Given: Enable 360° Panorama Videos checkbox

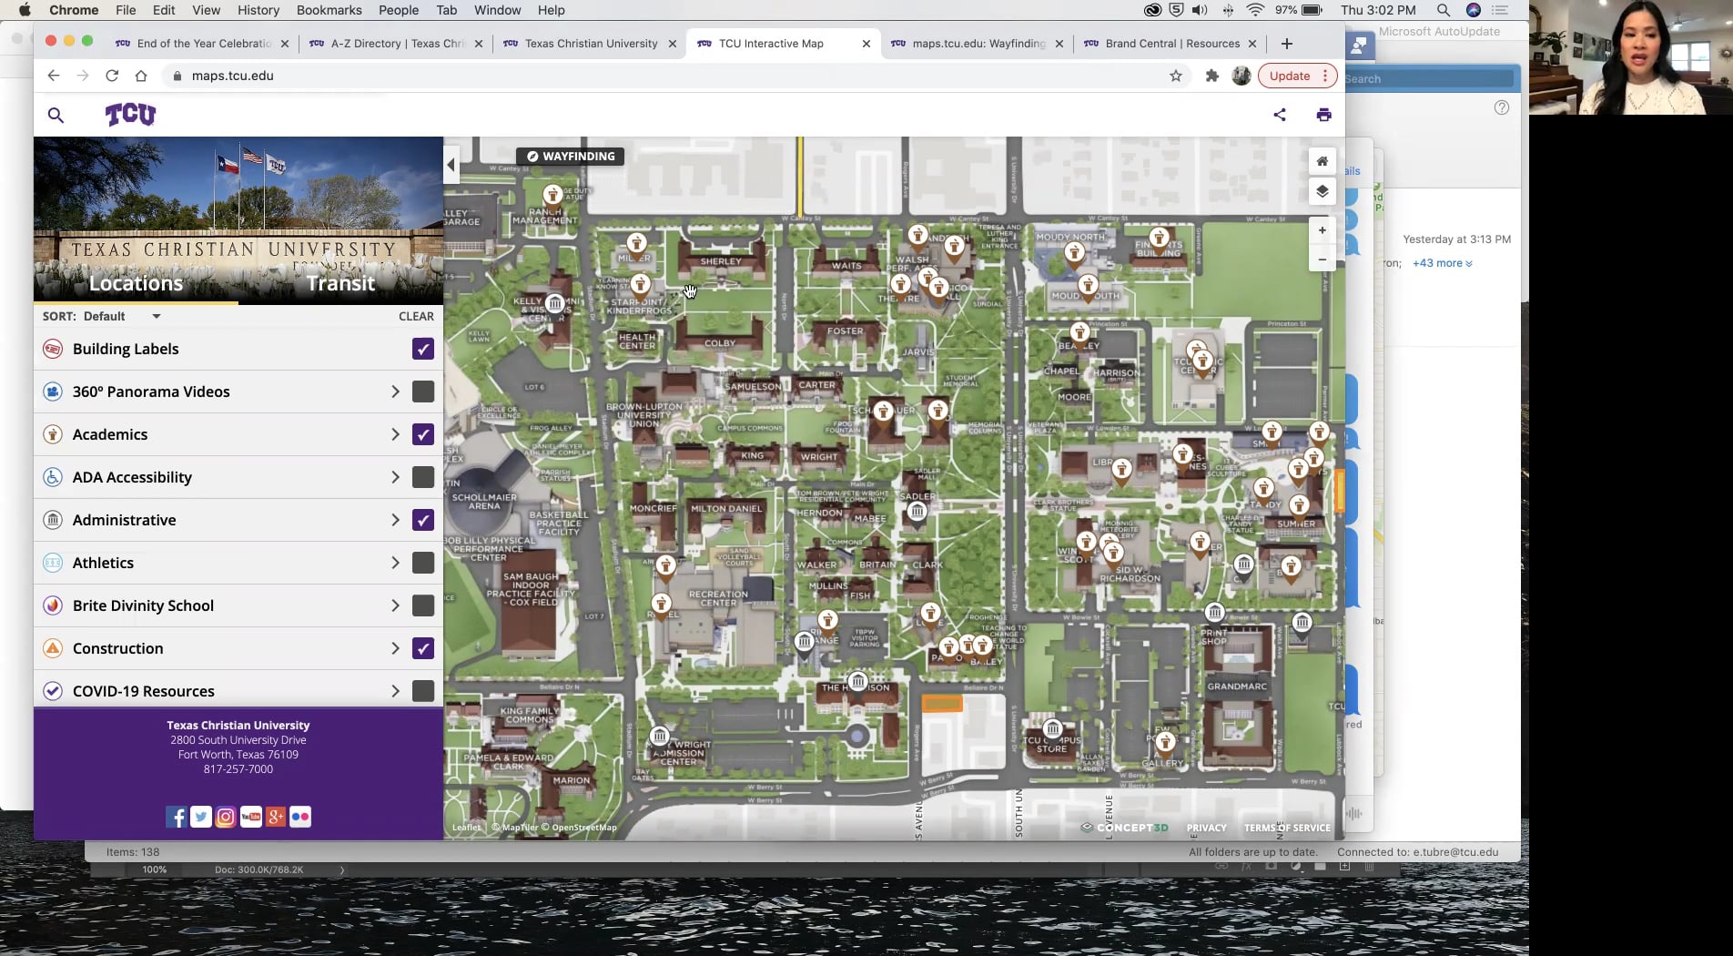Looking at the screenshot, I should [422, 392].
